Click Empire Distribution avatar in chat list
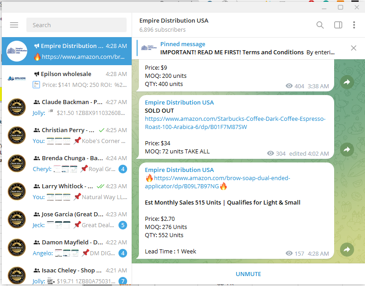Screen dimensions: 365x286 [17, 51]
